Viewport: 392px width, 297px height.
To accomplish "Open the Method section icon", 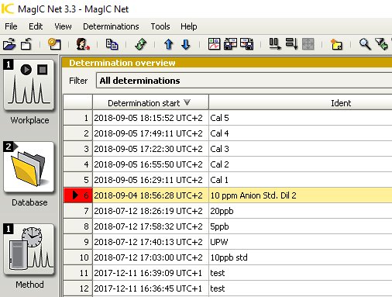I will (x=29, y=249).
